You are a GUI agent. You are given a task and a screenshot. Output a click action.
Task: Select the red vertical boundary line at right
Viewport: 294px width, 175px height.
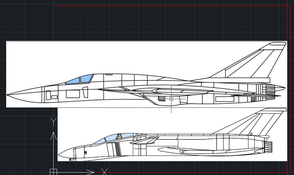coord(290,92)
